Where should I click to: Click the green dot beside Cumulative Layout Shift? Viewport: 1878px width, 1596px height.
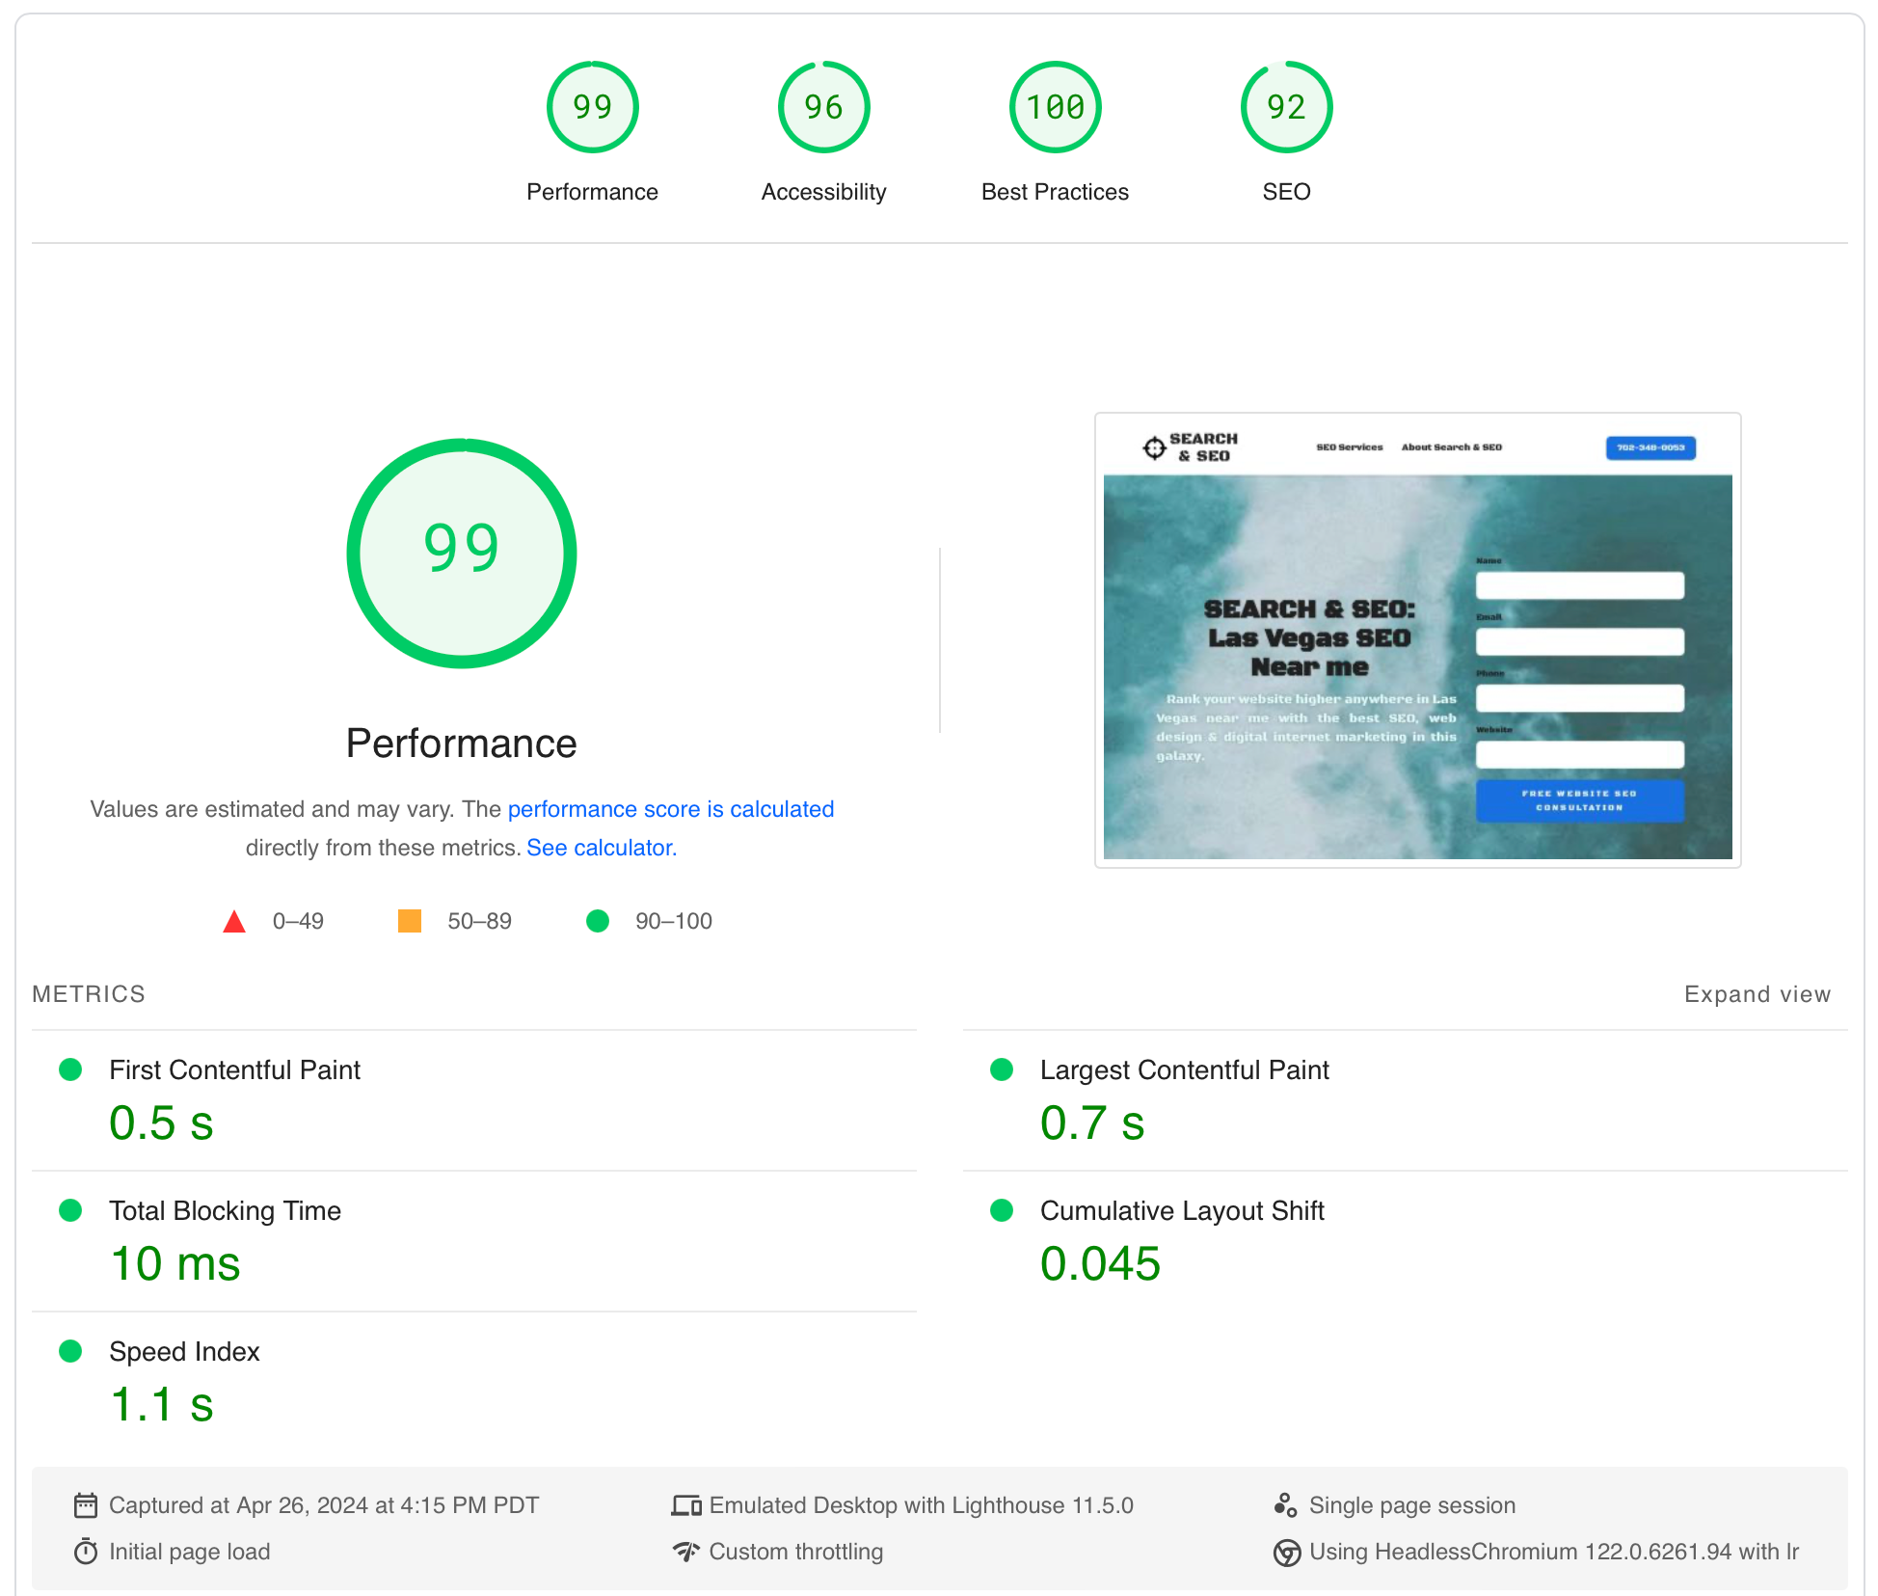(1002, 1210)
